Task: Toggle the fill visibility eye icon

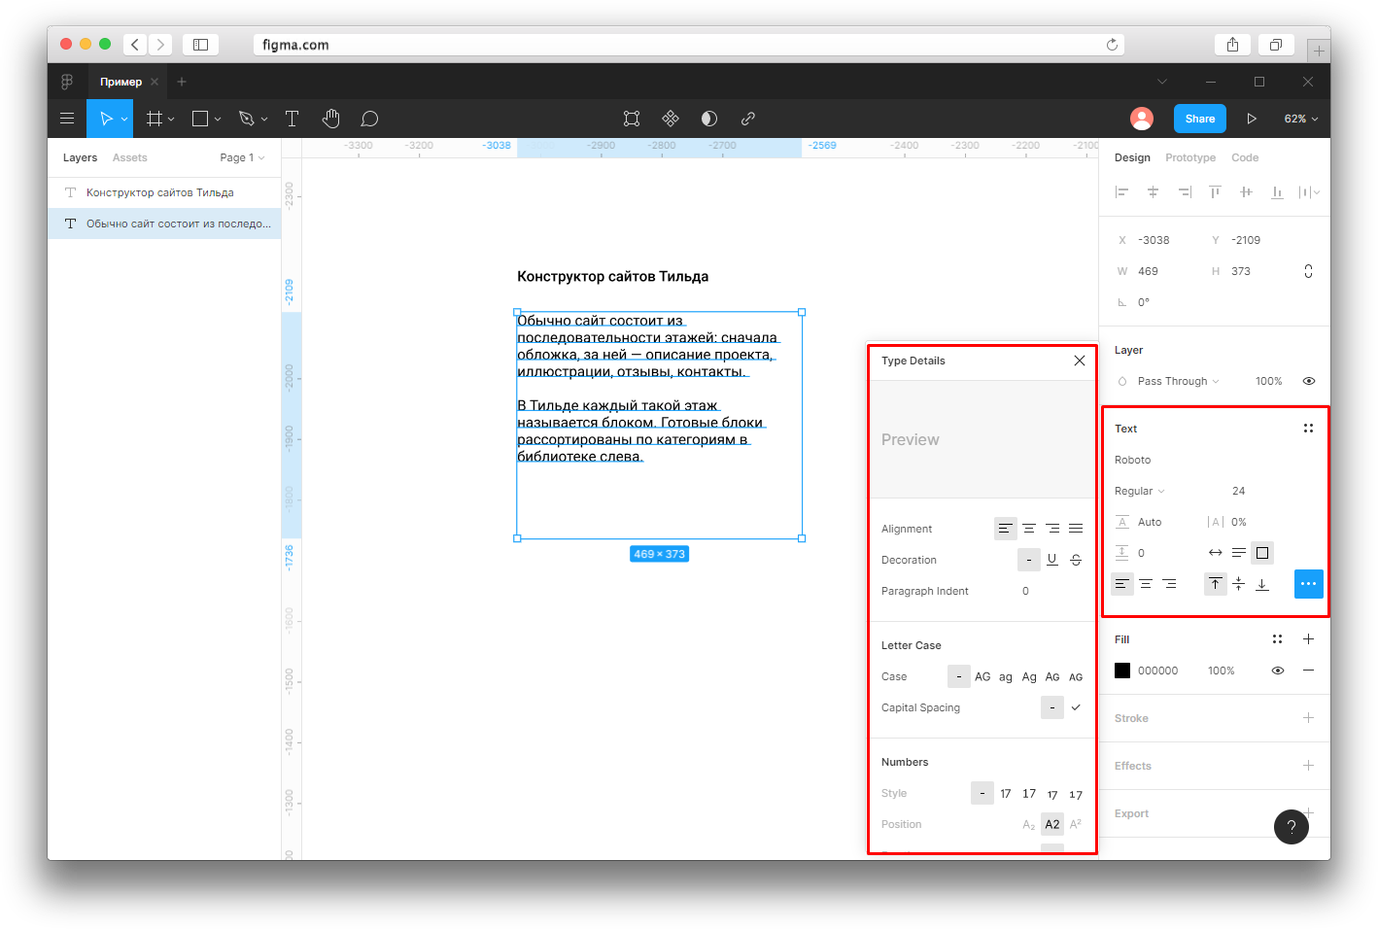Action: click(1278, 671)
